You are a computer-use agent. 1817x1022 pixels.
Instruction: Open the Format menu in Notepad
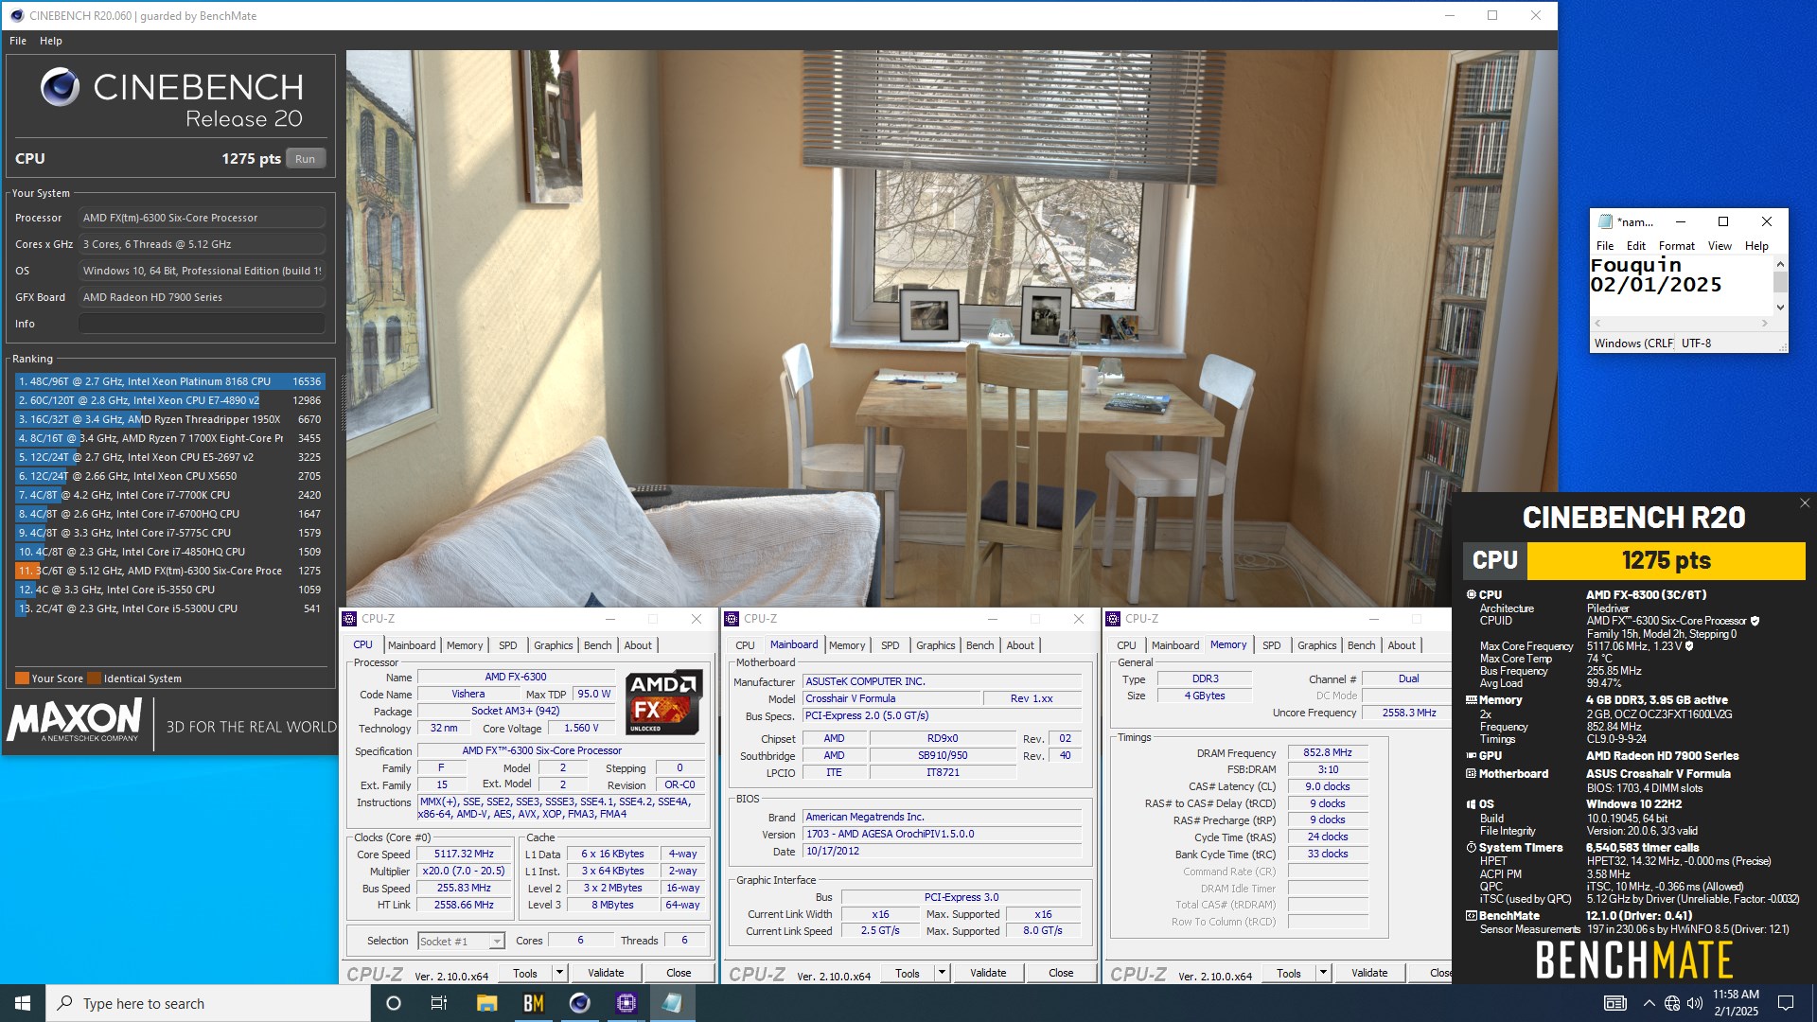point(1677,246)
